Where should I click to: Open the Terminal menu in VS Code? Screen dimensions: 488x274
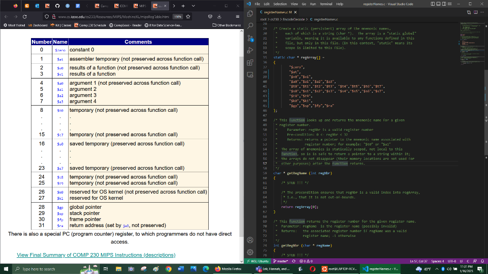click(326, 4)
